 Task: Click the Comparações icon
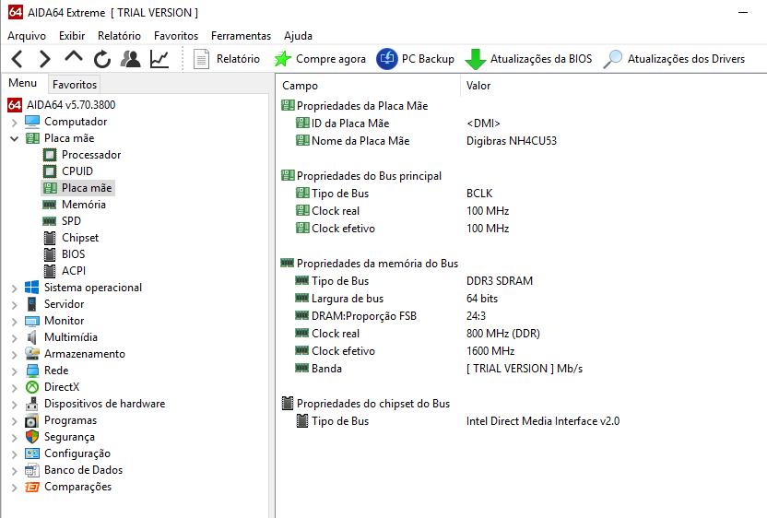[x=31, y=487]
